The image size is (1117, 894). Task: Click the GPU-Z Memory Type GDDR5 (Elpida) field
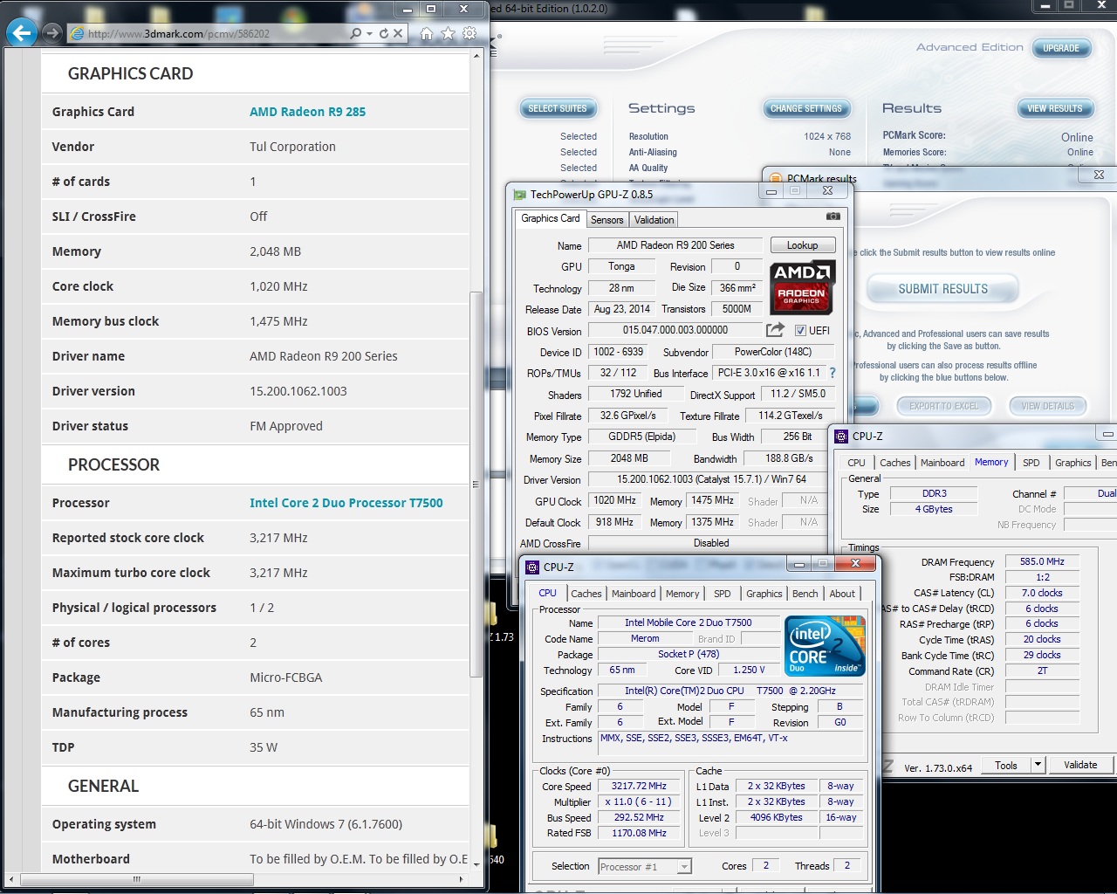click(x=642, y=437)
